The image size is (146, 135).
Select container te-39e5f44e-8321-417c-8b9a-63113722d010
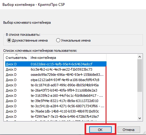click(x=56, y=101)
